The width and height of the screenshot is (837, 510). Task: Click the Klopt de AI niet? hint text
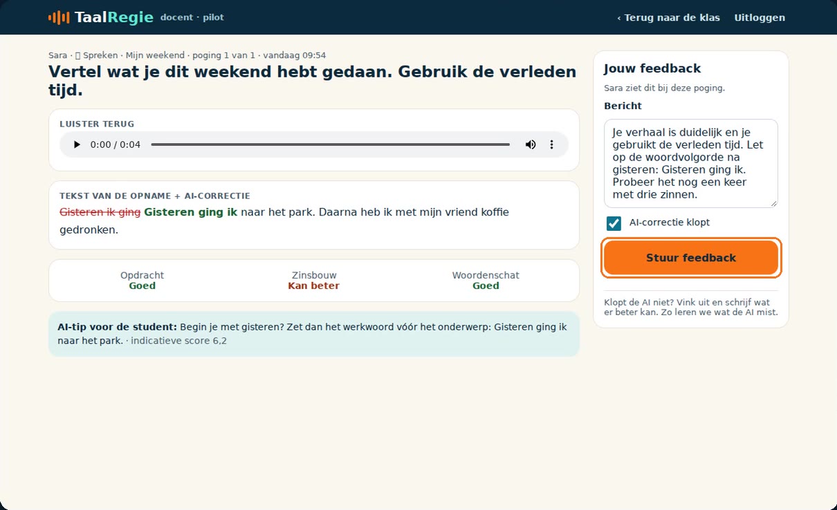tap(691, 307)
